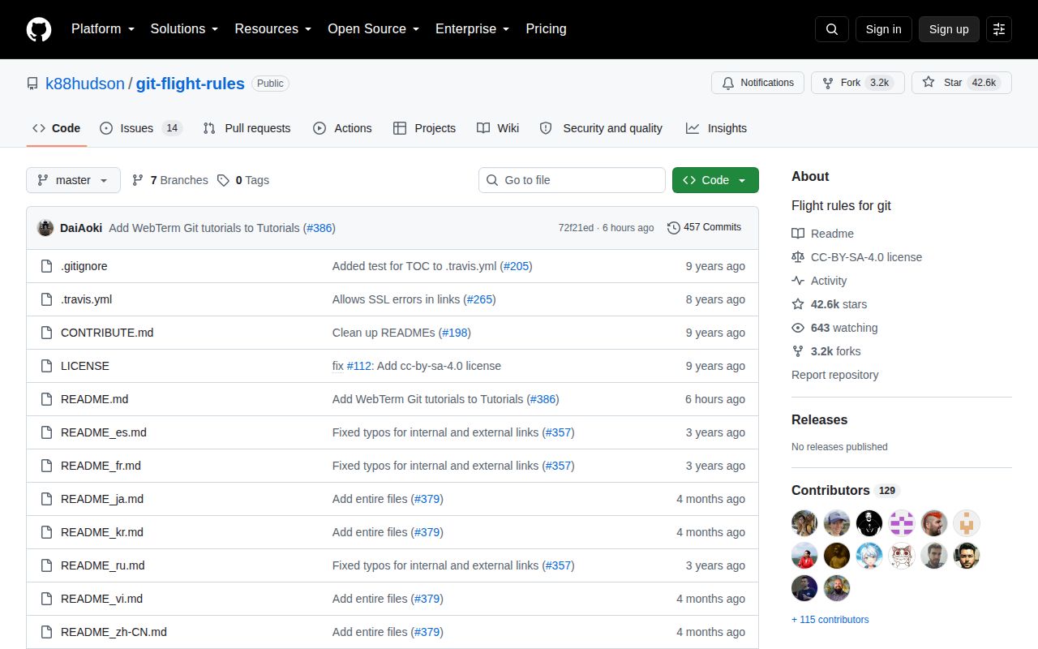Viewport: 1038px width, 649px height.
Task: Open the README_vi.md file
Action: pyautogui.click(x=101, y=599)
